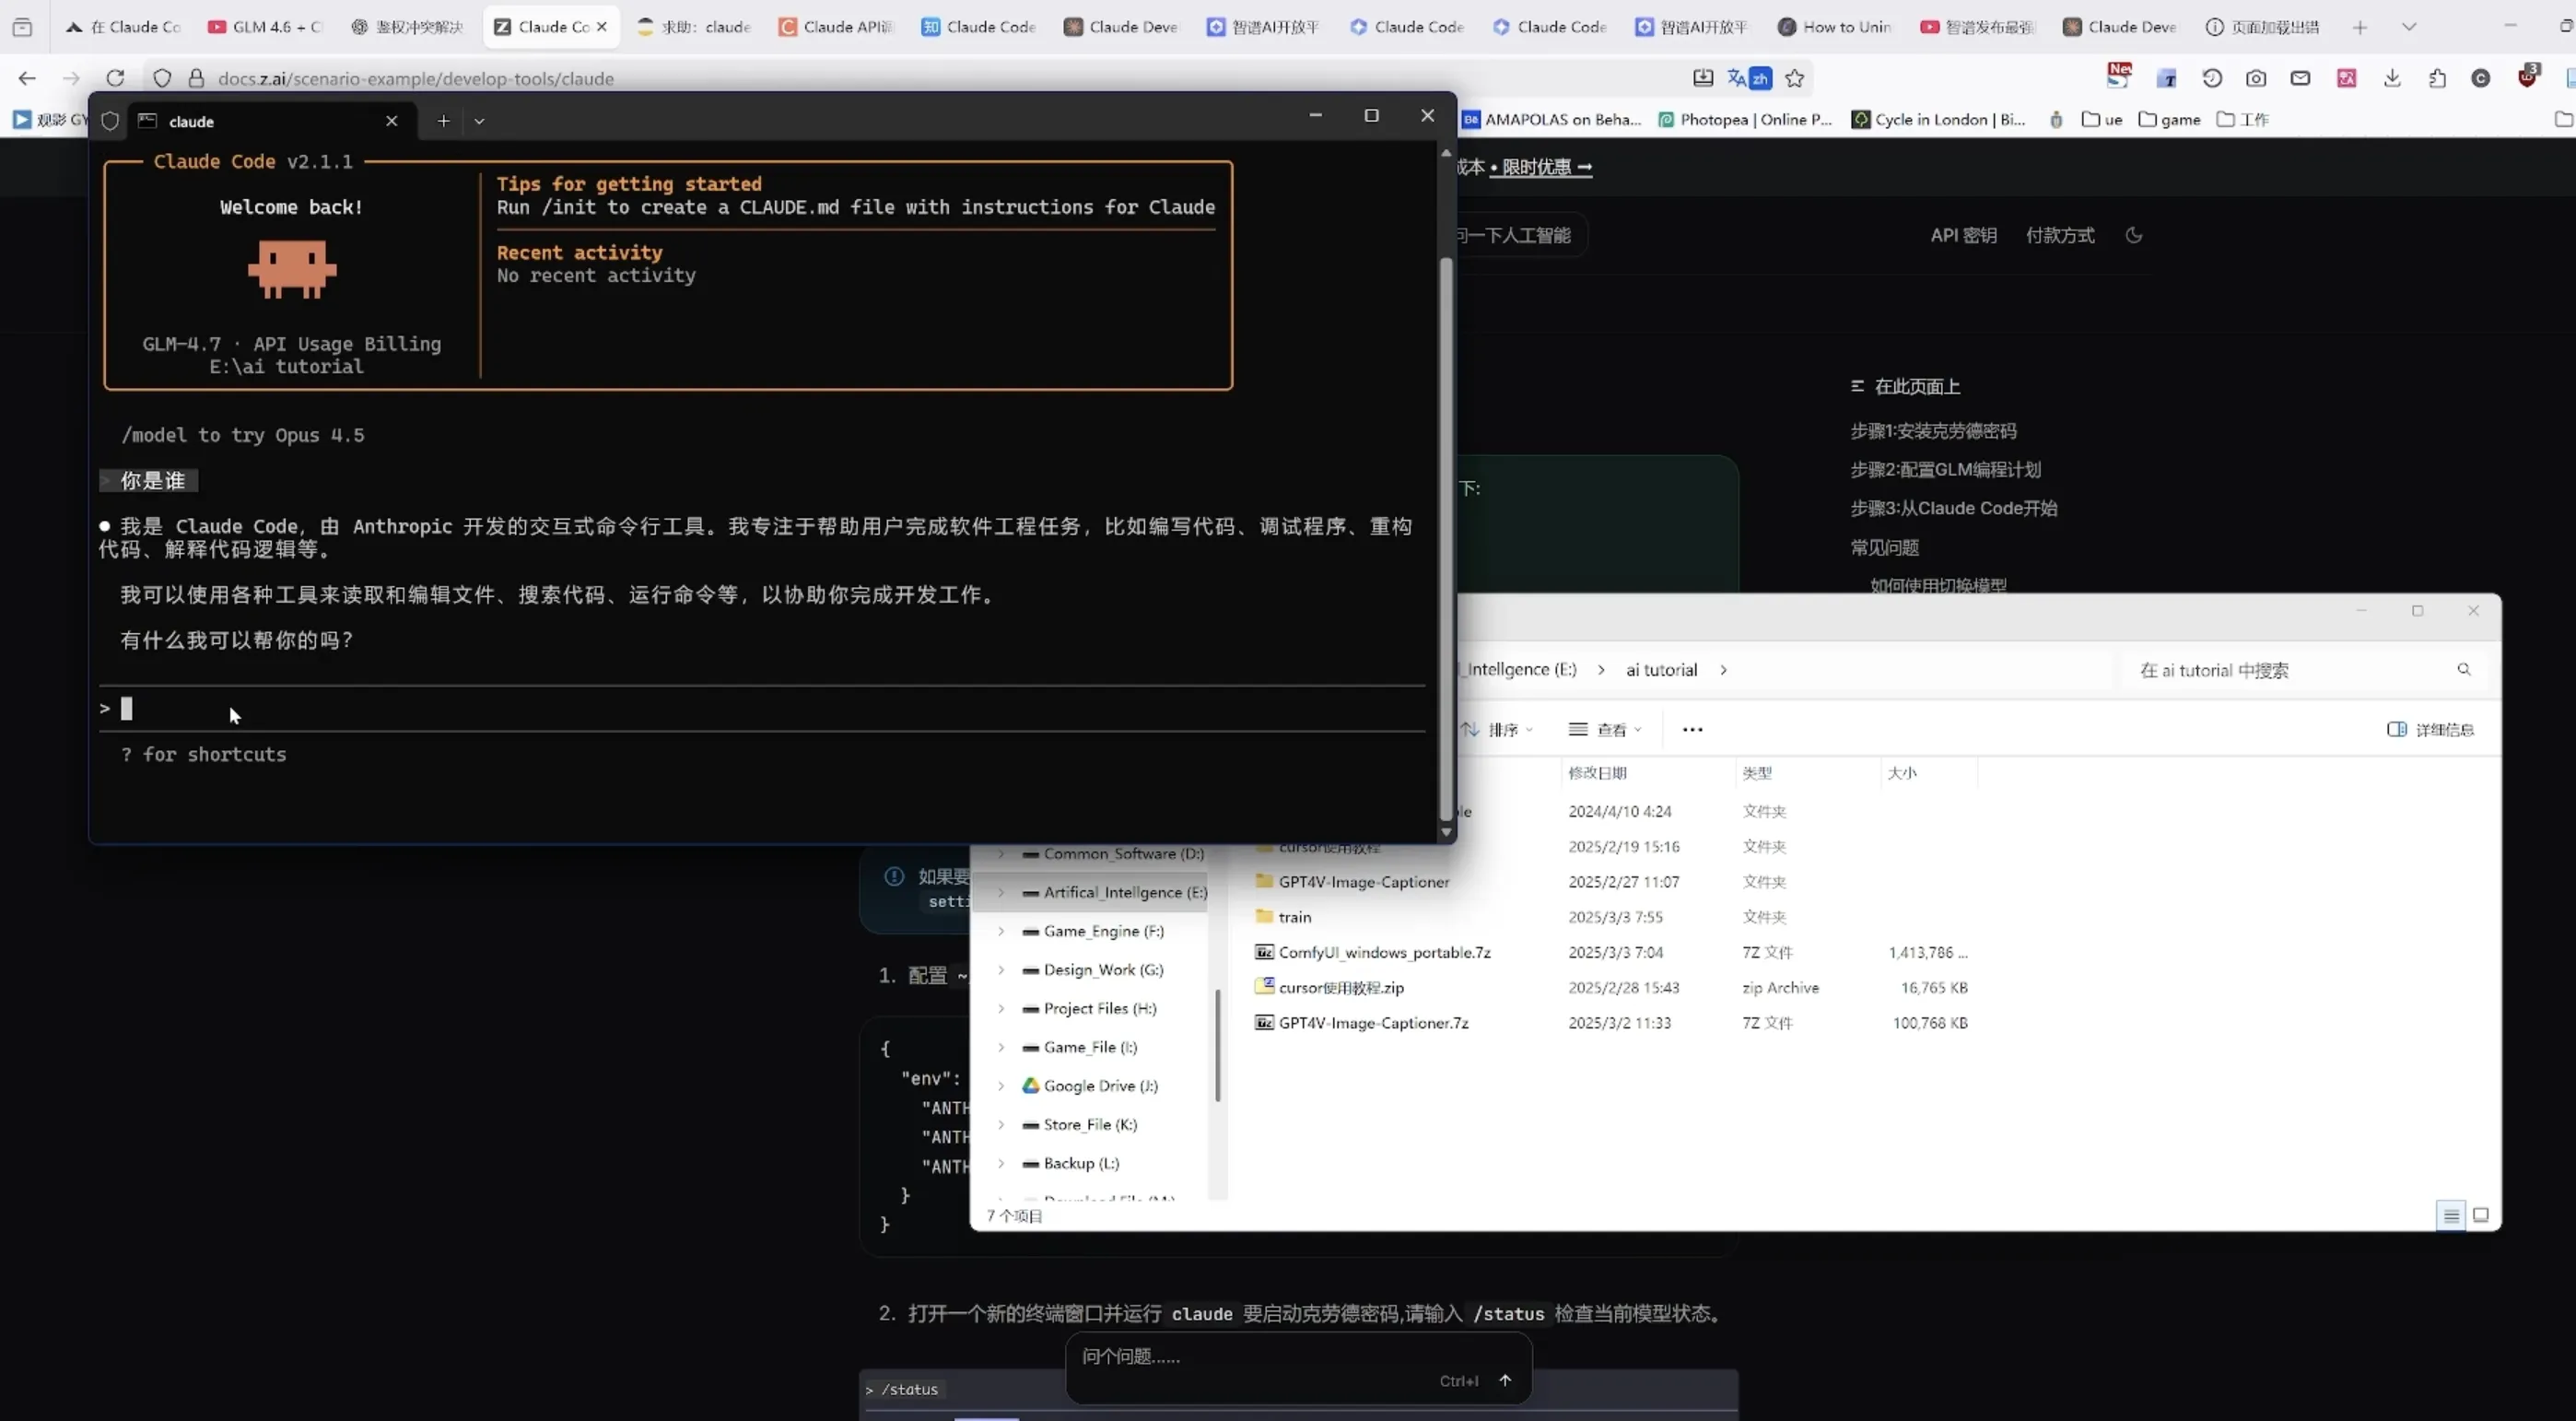Open browser downloads icon
The height and width of the screenshot is (1421, 2576).
[2392, 78]
